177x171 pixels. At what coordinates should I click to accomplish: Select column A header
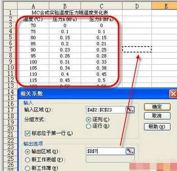(x=33, y=6)
